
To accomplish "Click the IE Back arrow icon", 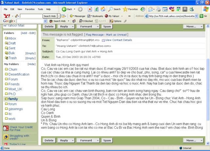I will pos(64,9).
